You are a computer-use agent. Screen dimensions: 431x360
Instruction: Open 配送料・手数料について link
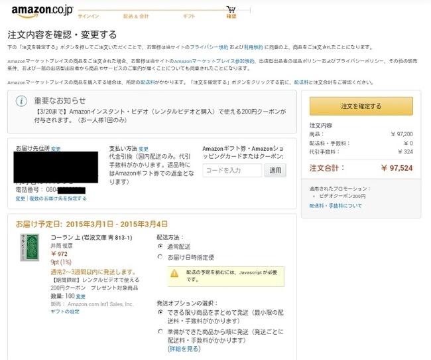tap(336, 205)
